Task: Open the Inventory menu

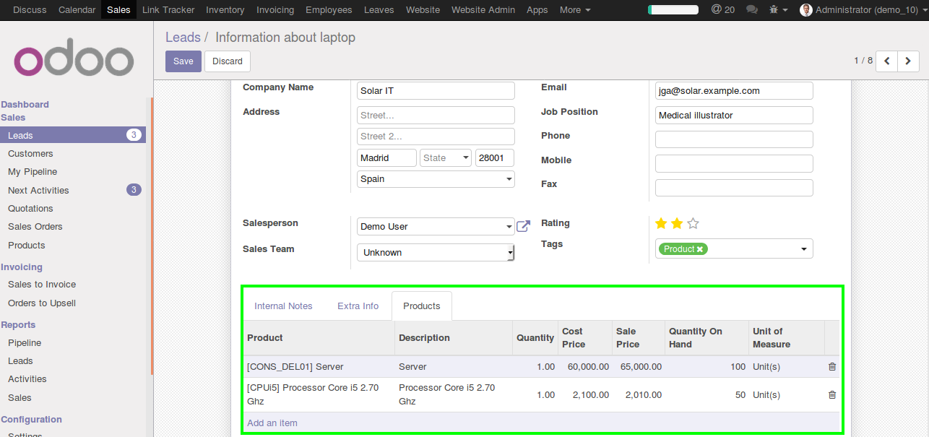Action: [225, 10]
